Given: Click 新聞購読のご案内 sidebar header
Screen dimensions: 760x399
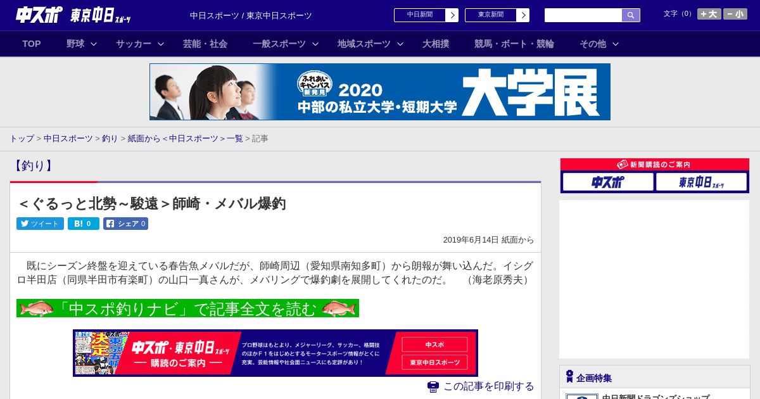Looking at the screenshot, I should point(655,165).
